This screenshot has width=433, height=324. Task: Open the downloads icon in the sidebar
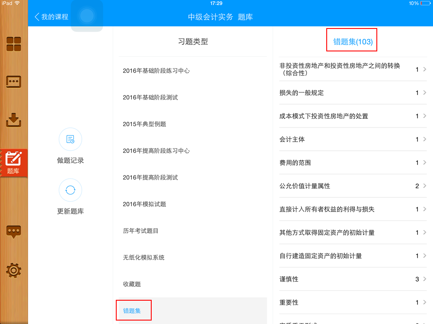point(13,120)
